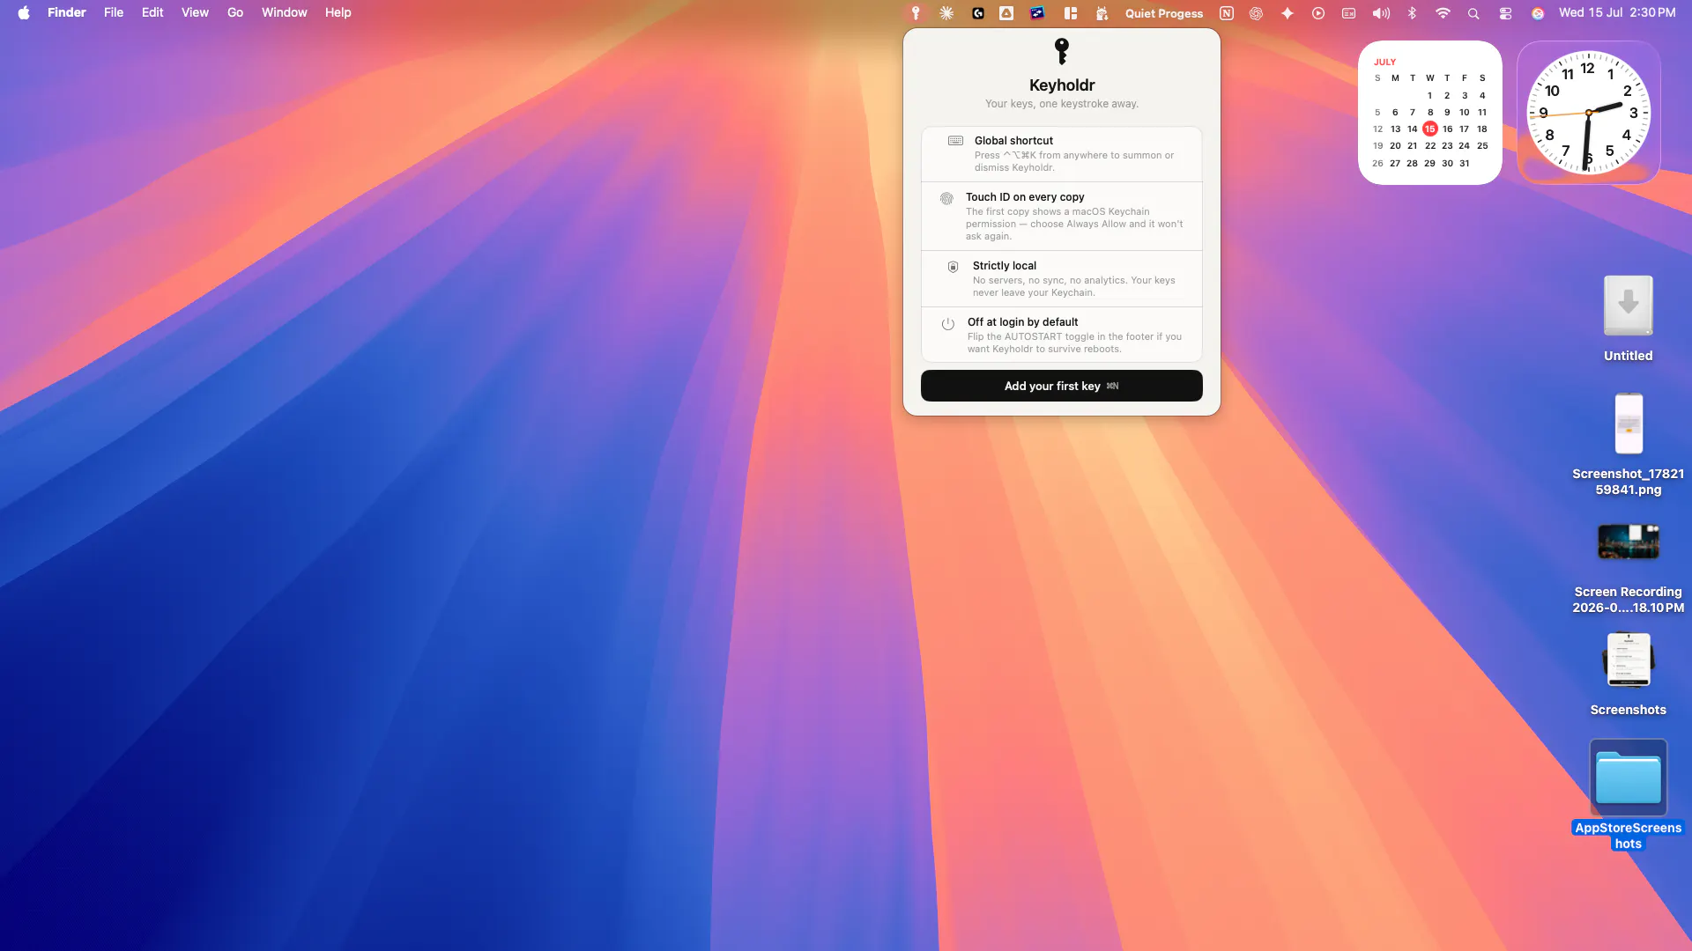This screenshot has width=1692, height=951.
Task: Open the volume speaker menu bar icon
Action: [1381, 13]
